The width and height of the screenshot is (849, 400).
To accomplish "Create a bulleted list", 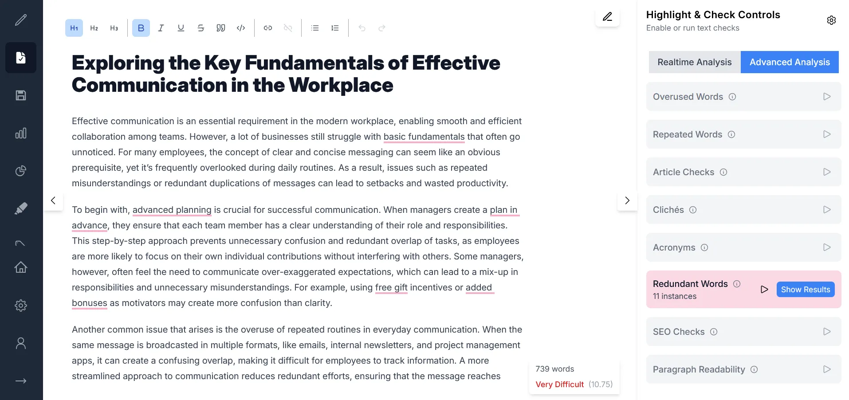I will tap(315, 28).
